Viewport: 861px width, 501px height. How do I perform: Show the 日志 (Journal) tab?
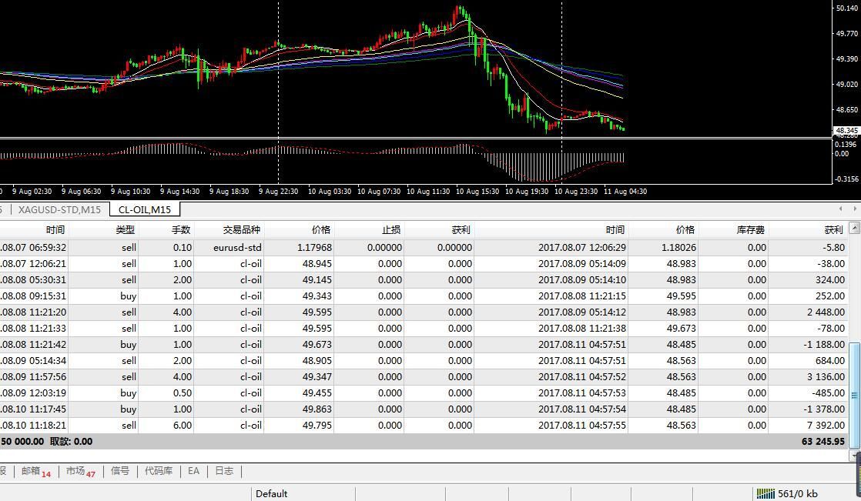tap(224, 471)
